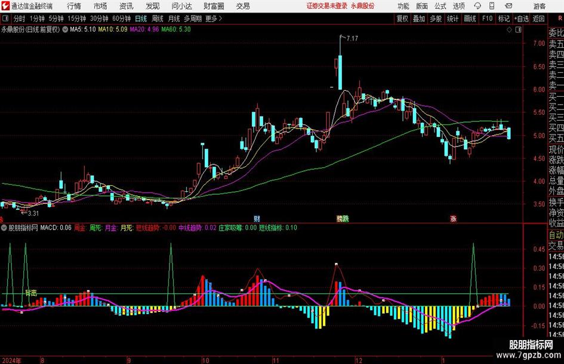Open 多周期 multi-period view
Image resolution: width=564 pixels, height=364 pixels.
[x=193, y=19]
